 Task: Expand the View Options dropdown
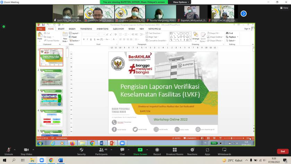pos(182,2)
